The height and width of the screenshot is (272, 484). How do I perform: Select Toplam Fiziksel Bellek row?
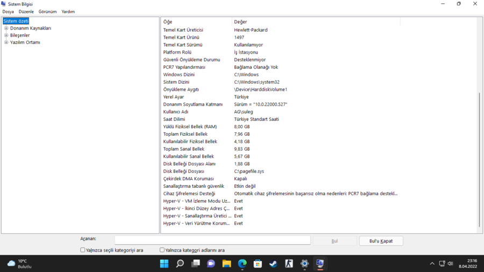click(x=281, y=134)
